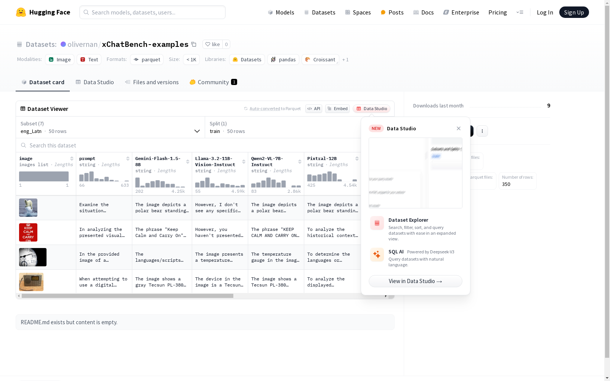Open the Data Studio tab
The width and height of the screenshot is (610, 381).
(x=95, y=82)
